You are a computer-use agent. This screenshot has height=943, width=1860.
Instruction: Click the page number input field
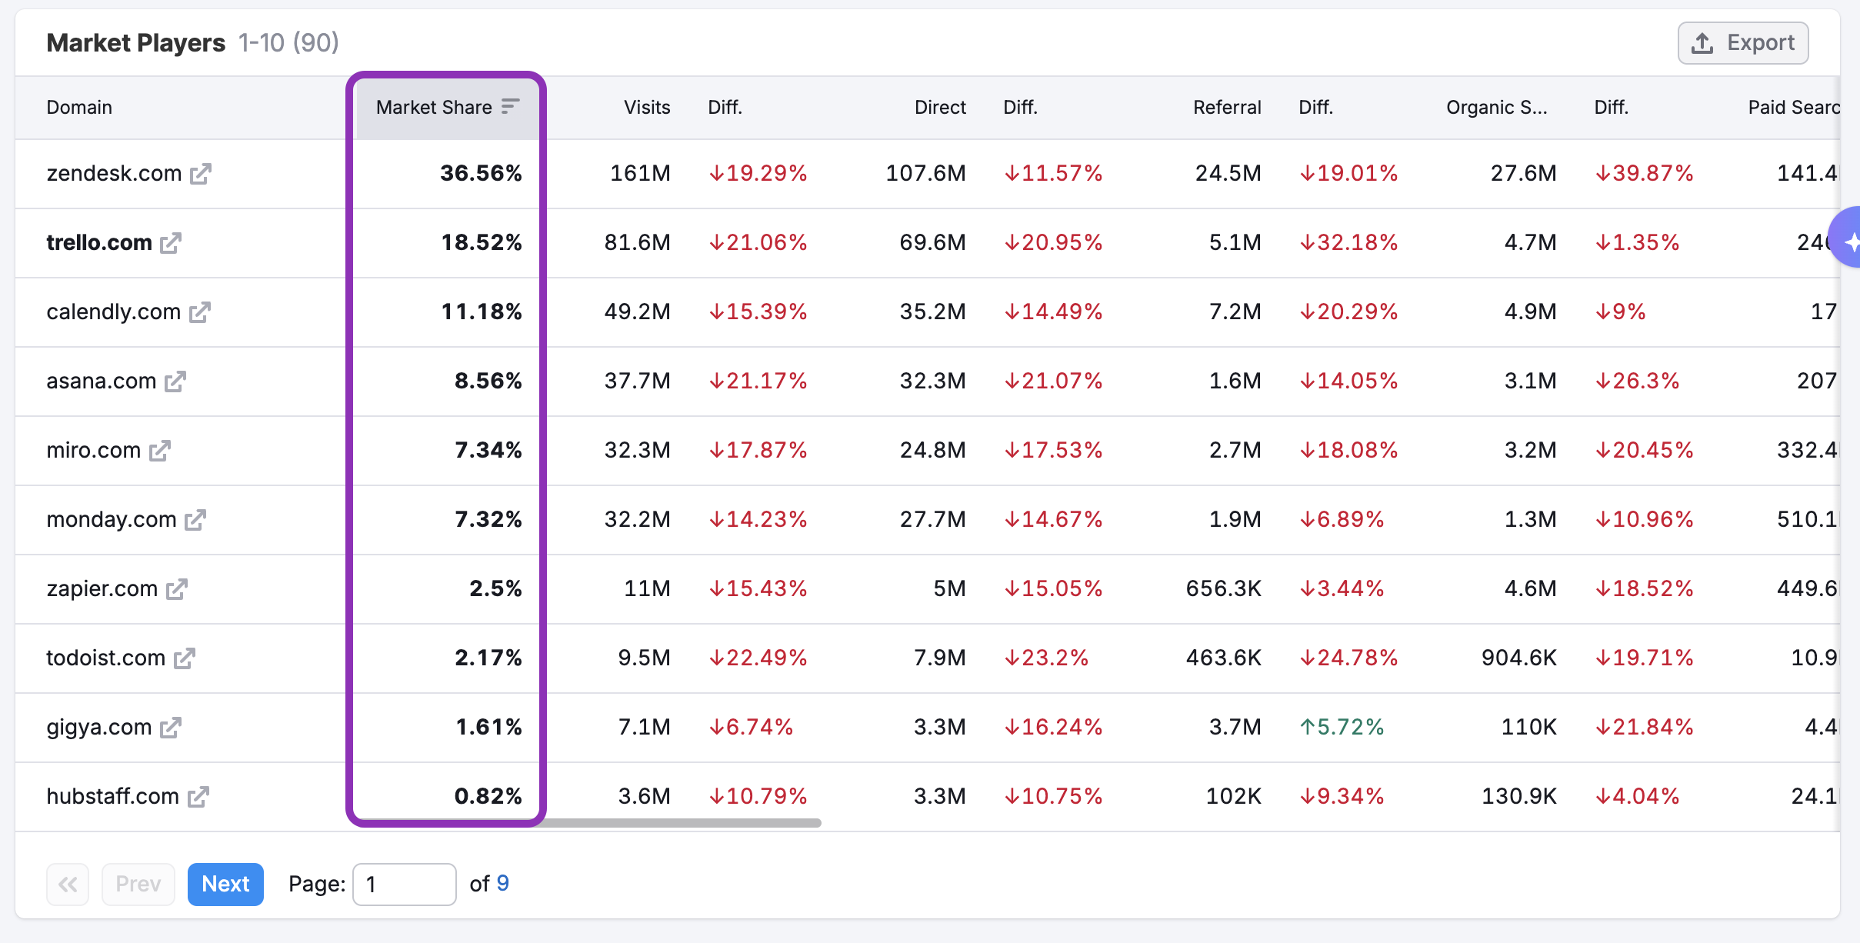pos(404,884)
